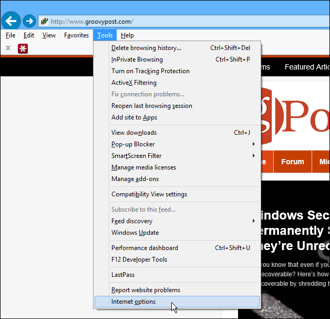The height and width of the screenshot is (319, 330).
Task: Open F12 Developer Tools
Action: pyautogui.click(x=177, y=260)
